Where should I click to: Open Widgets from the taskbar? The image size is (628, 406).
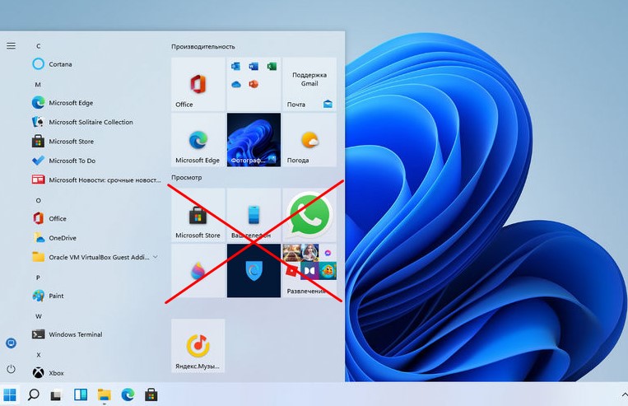80,394
